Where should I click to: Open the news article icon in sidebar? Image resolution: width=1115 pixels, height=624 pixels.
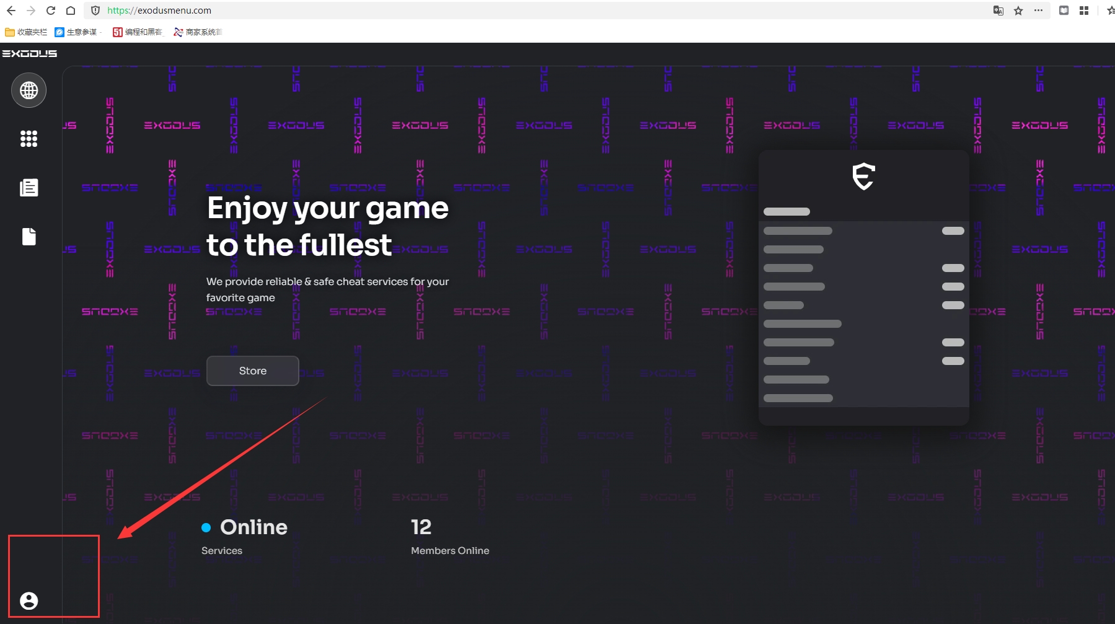(x=29, y=187)
